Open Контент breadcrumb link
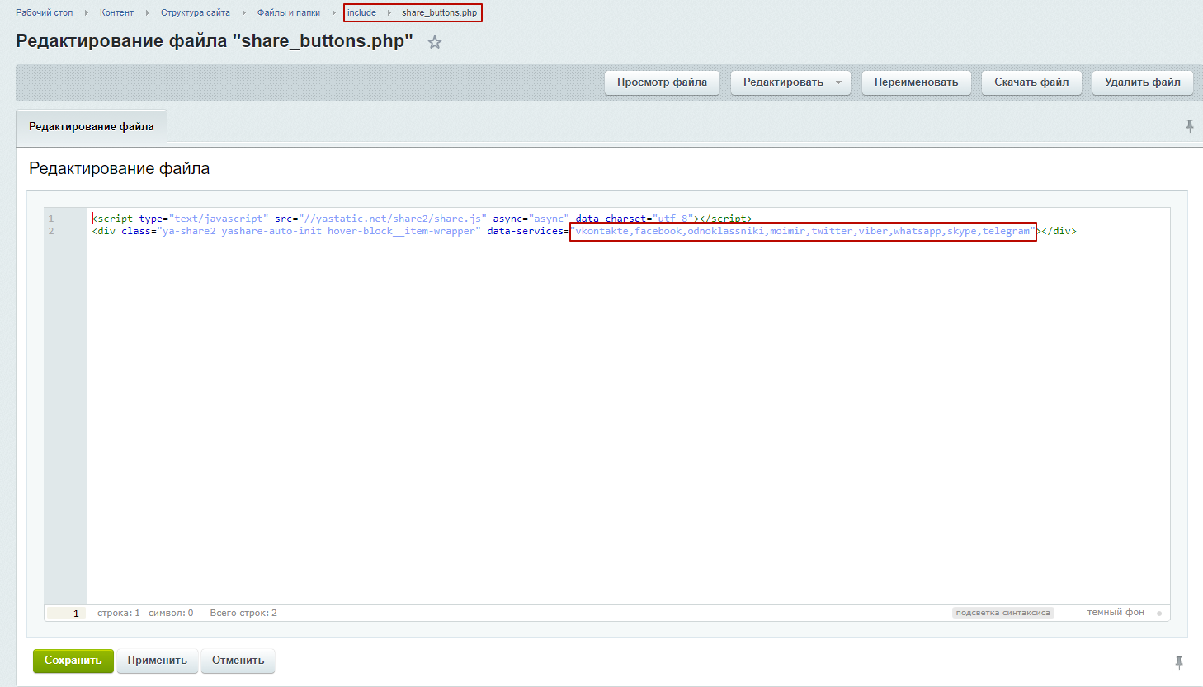 click(x=116, y=12)
